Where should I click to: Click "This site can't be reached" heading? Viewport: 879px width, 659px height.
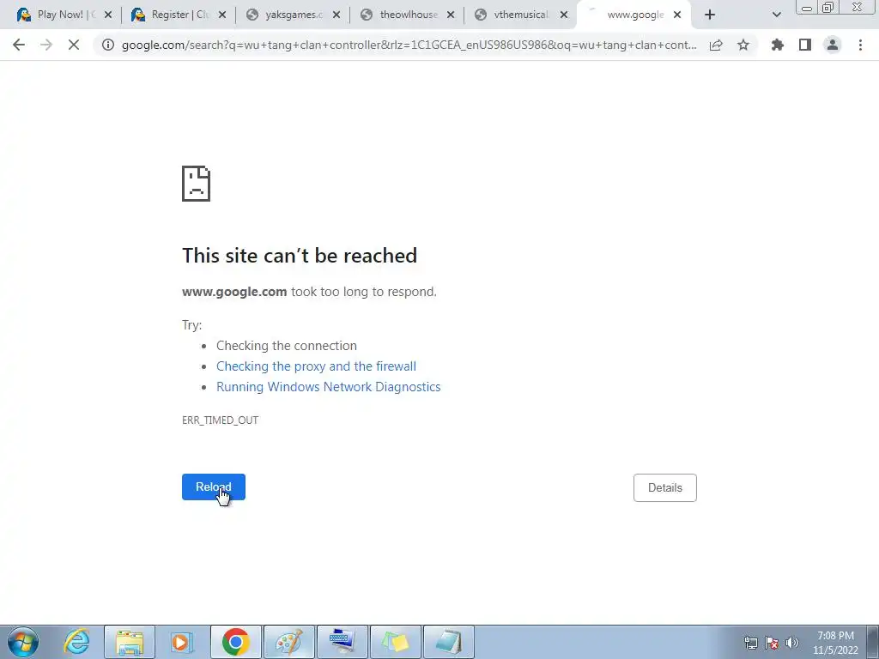point(300,256)
